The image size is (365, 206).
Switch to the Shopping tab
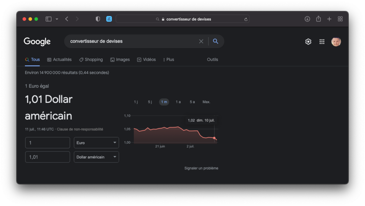coord(91,60)
